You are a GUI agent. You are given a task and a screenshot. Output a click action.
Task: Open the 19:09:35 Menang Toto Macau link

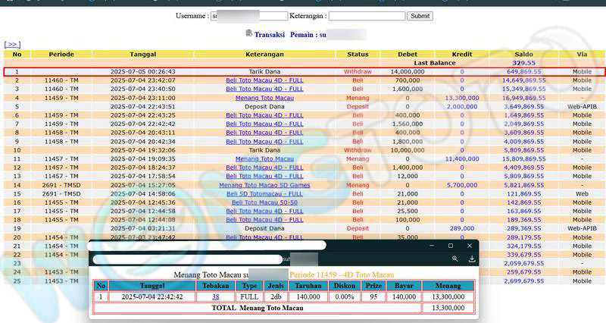pos(264,159)
